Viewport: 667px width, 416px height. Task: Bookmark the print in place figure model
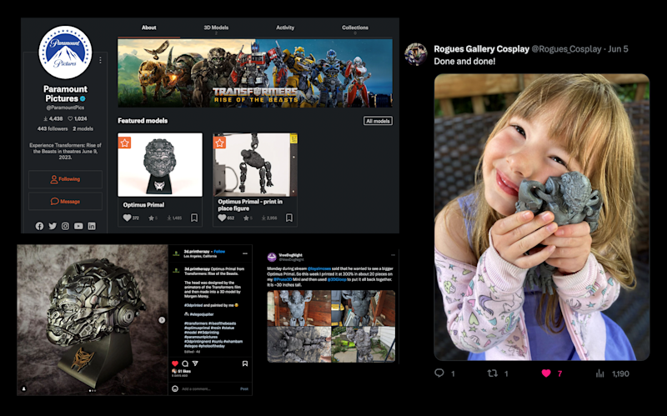pyautogui.click(x=288, y=218)
